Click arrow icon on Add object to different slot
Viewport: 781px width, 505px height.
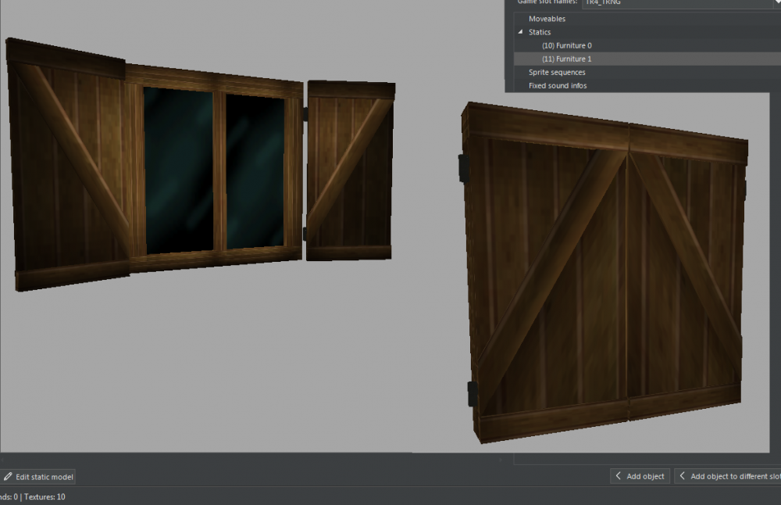683,476
